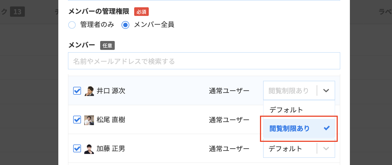Click the 井口 源次 member name
Image resolution: width=392 pixels, height=165 pixels.
click(111, 91)
